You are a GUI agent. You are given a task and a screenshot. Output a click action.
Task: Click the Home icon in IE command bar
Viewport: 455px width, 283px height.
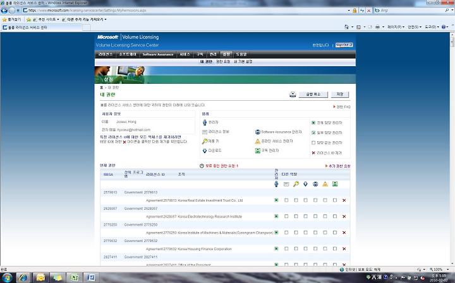tap(346, 27)
